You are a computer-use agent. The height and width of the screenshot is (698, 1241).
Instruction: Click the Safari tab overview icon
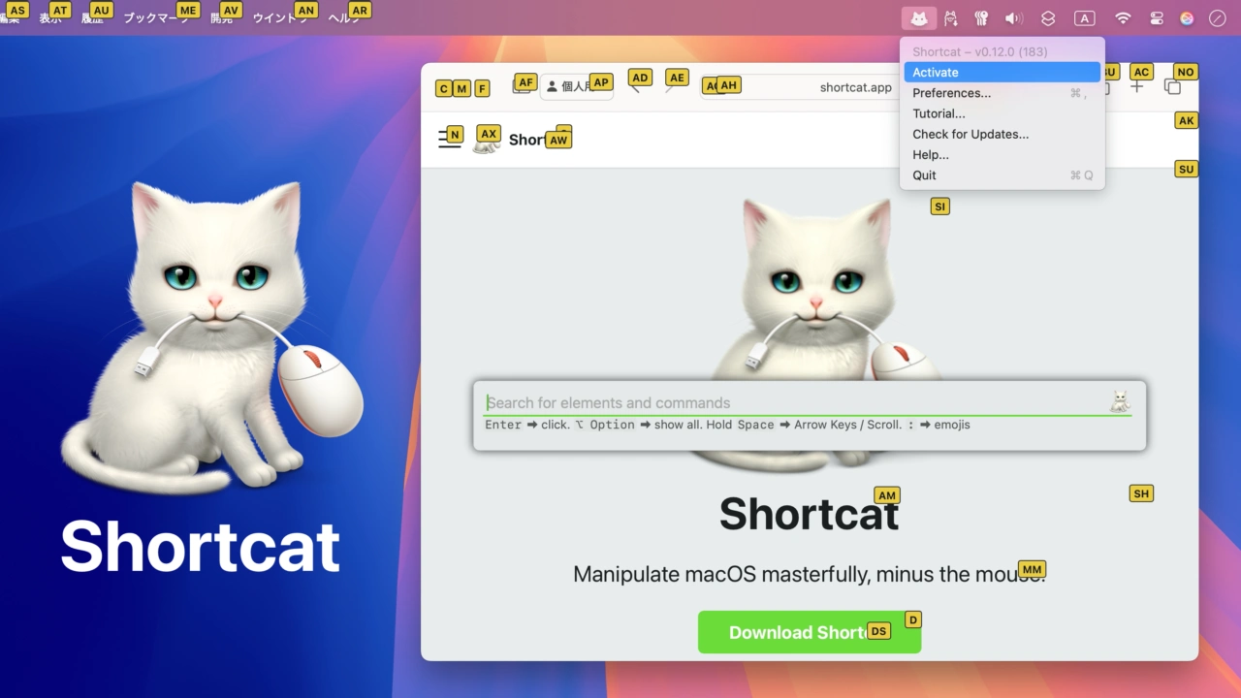coord(1172,87)
